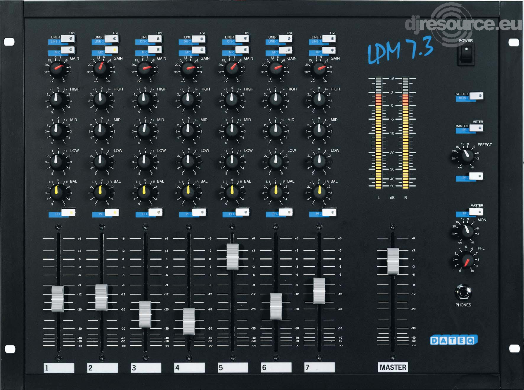The height and width of the screenshot is (390, 524).
Task: Switch channel 6 LINE-1/LINE-2 selector
Action: (285, 39)
